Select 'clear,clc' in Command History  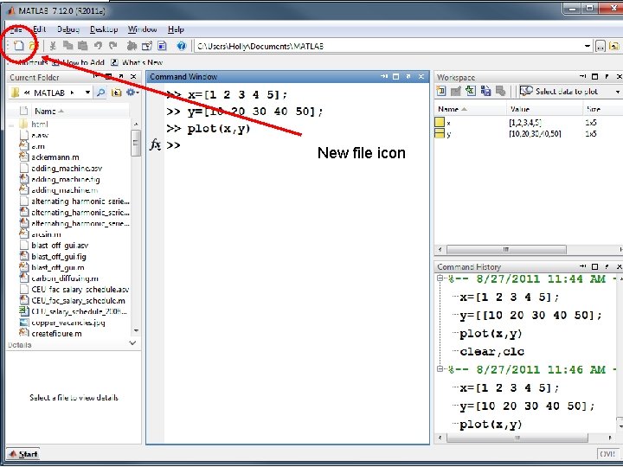point(491,351)
